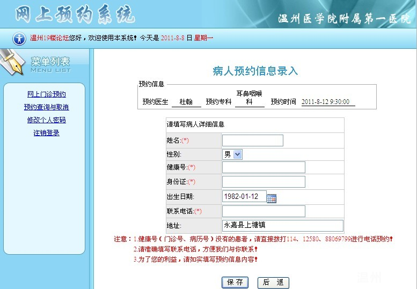Image resolution: width=417 pixels, height=289 pixels.
Task: Focus the 联系电话 phone field
Action: point(264,211)
